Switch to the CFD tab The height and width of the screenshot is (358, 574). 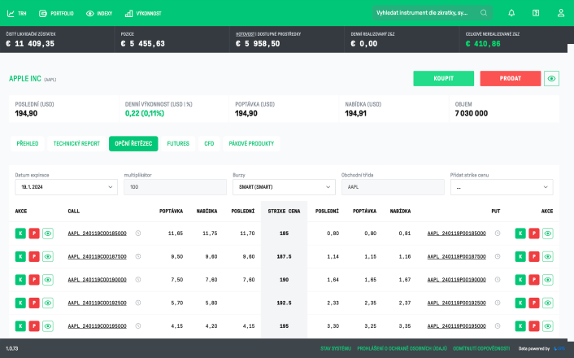(x=209, y=144)
